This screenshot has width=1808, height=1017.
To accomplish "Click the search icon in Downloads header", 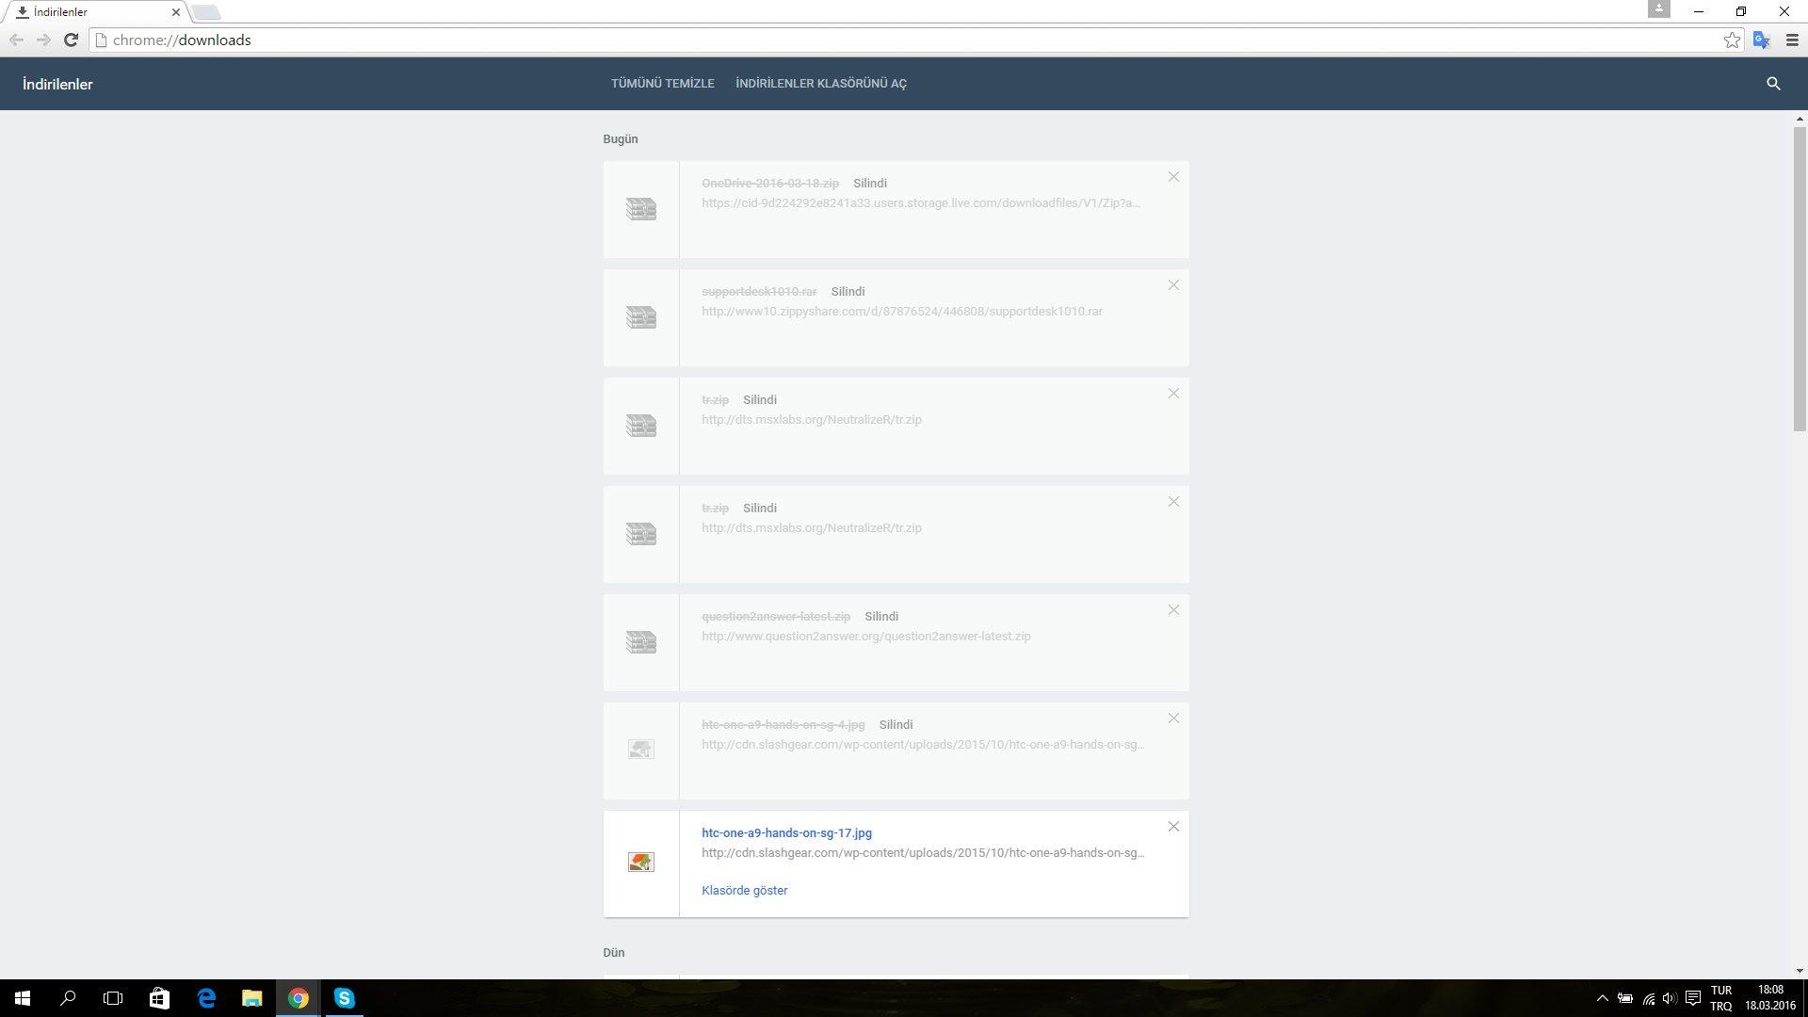I will point(1773,84).
